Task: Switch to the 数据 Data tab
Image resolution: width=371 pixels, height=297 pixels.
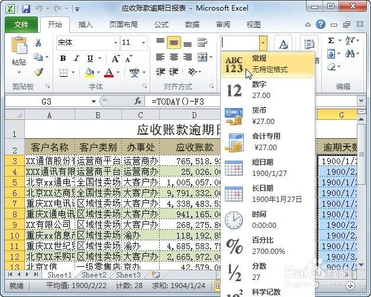Action: click(192, 25)
